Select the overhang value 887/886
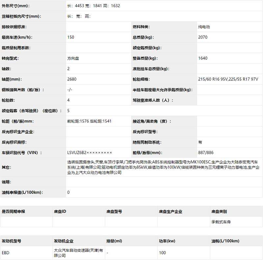Image resolution: width=263 pixels, height=260 pixels. pyautogui.click(x=206, y=153)
